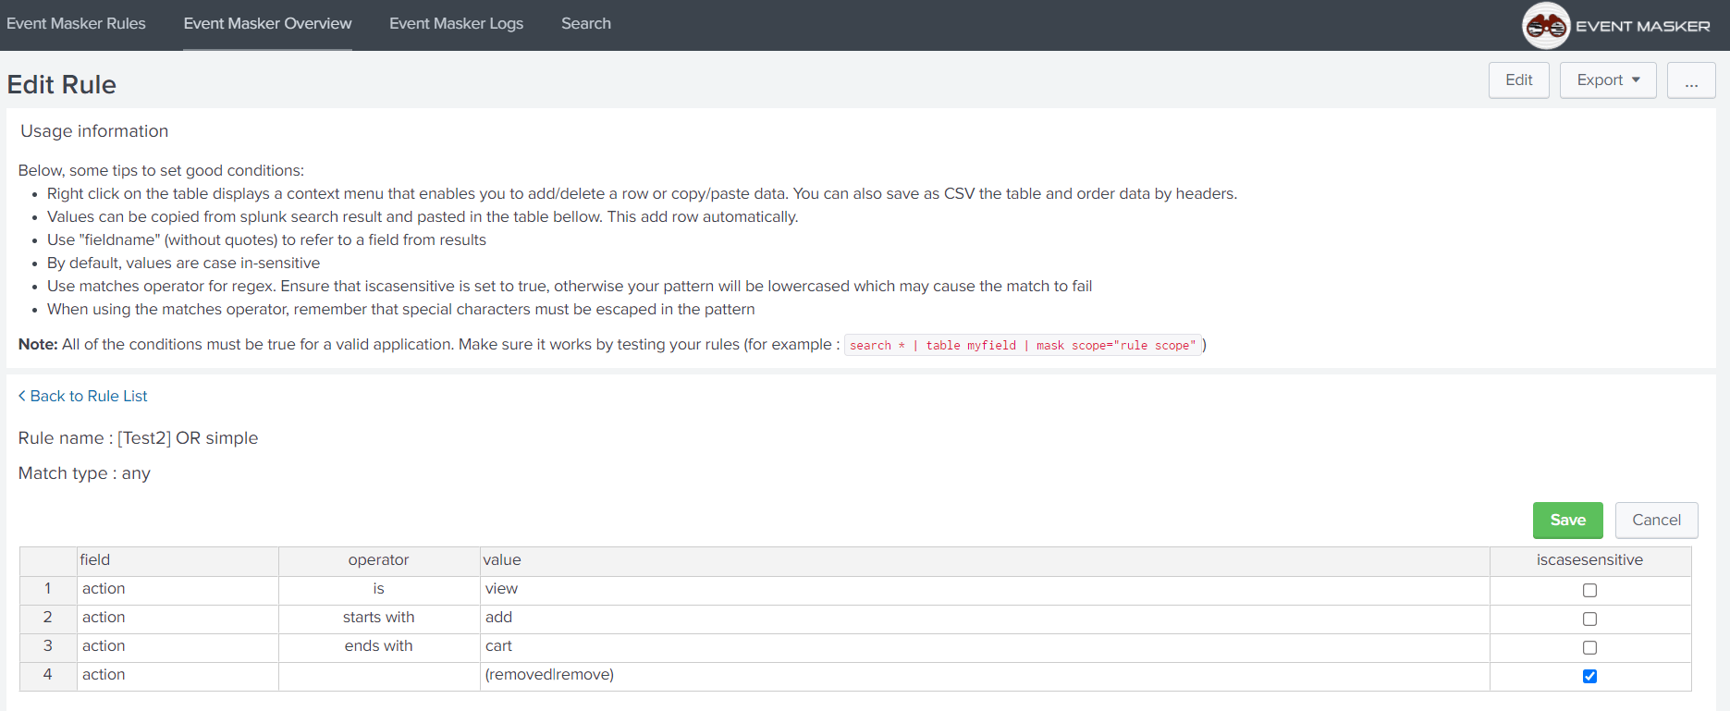Go to the Search menu item
The image size is (1730, 711).
[585, 24]
